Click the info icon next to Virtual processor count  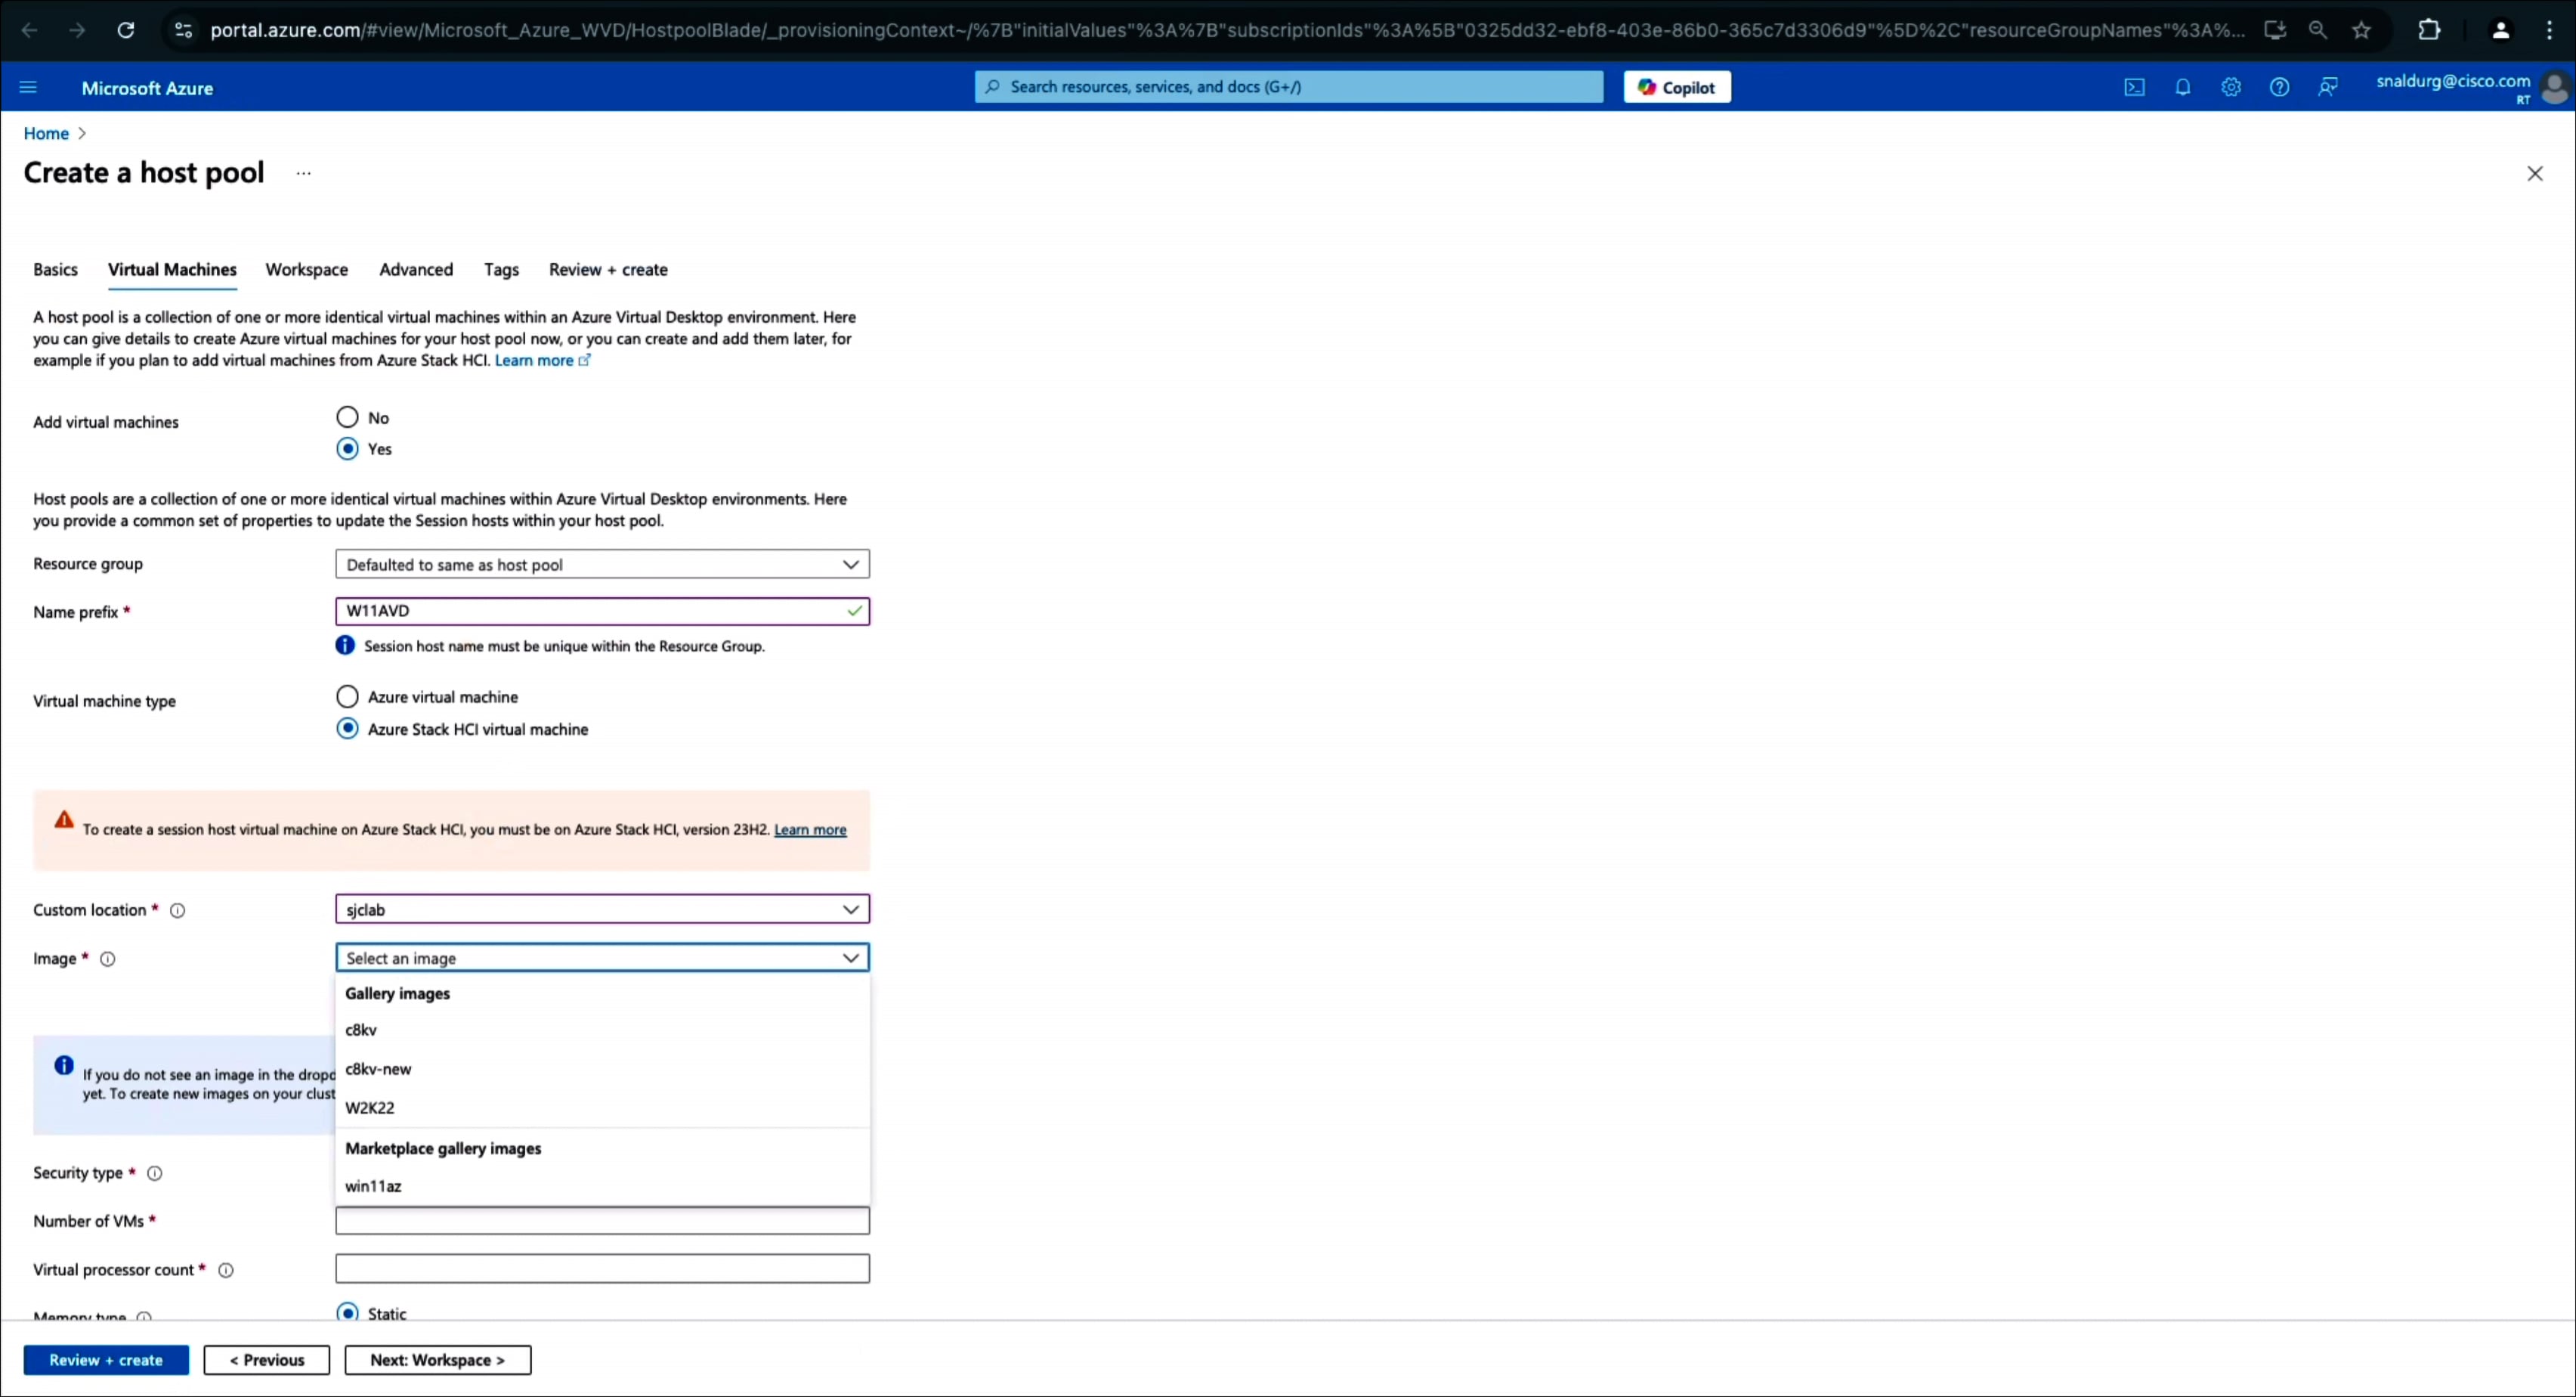coord(226,1270)
